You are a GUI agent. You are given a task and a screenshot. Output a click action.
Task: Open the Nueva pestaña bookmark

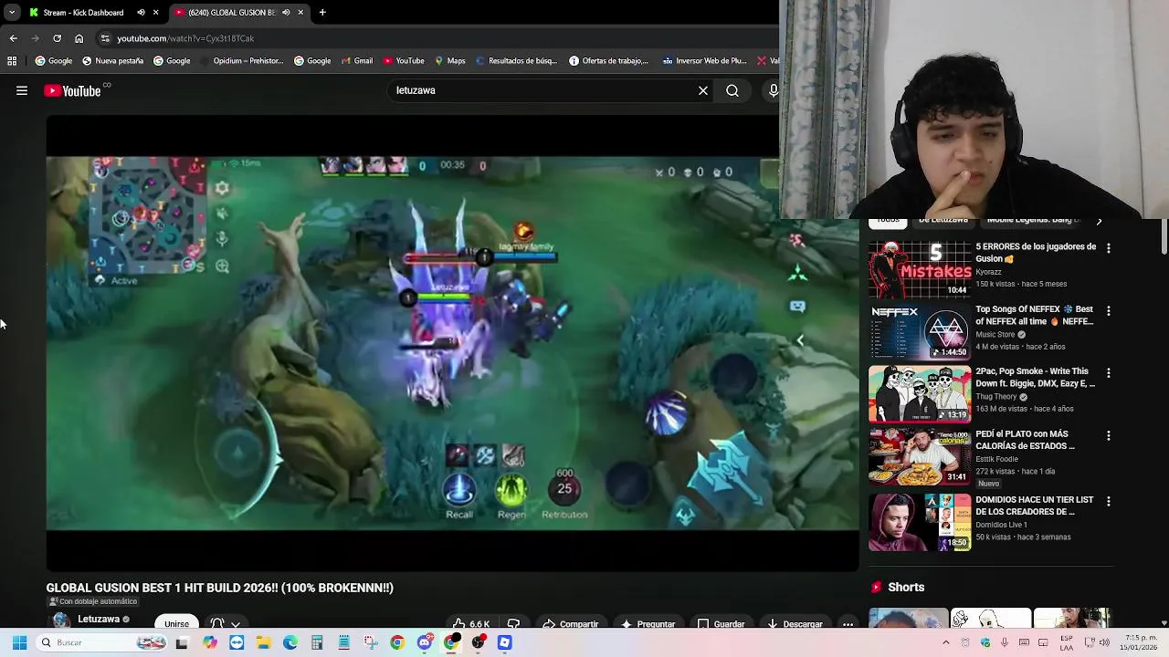click(112, 61)
